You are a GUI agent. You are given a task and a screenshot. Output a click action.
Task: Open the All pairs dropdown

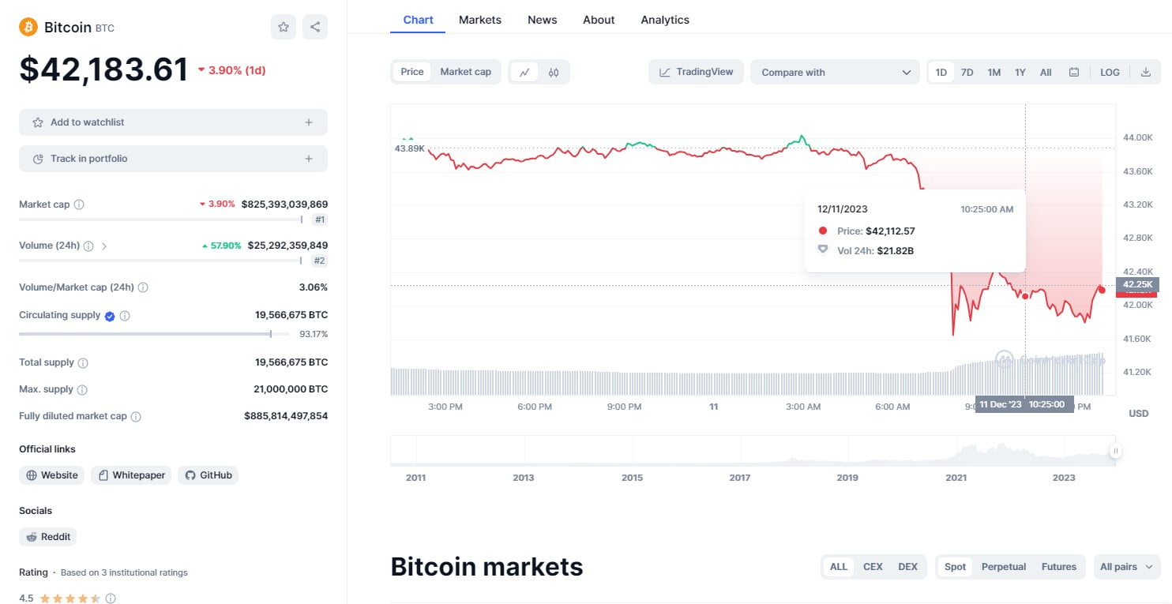(1127, 567)
